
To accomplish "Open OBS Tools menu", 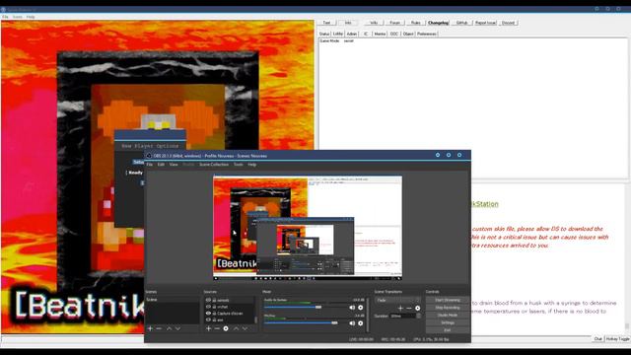I will pos(239,165).
